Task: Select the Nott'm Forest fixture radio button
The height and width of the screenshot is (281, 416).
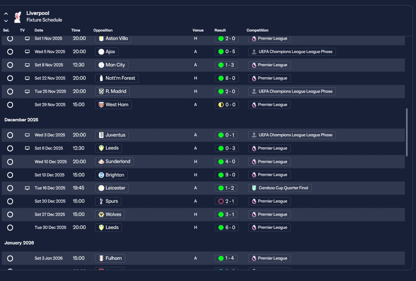Action: coord(10,78)
